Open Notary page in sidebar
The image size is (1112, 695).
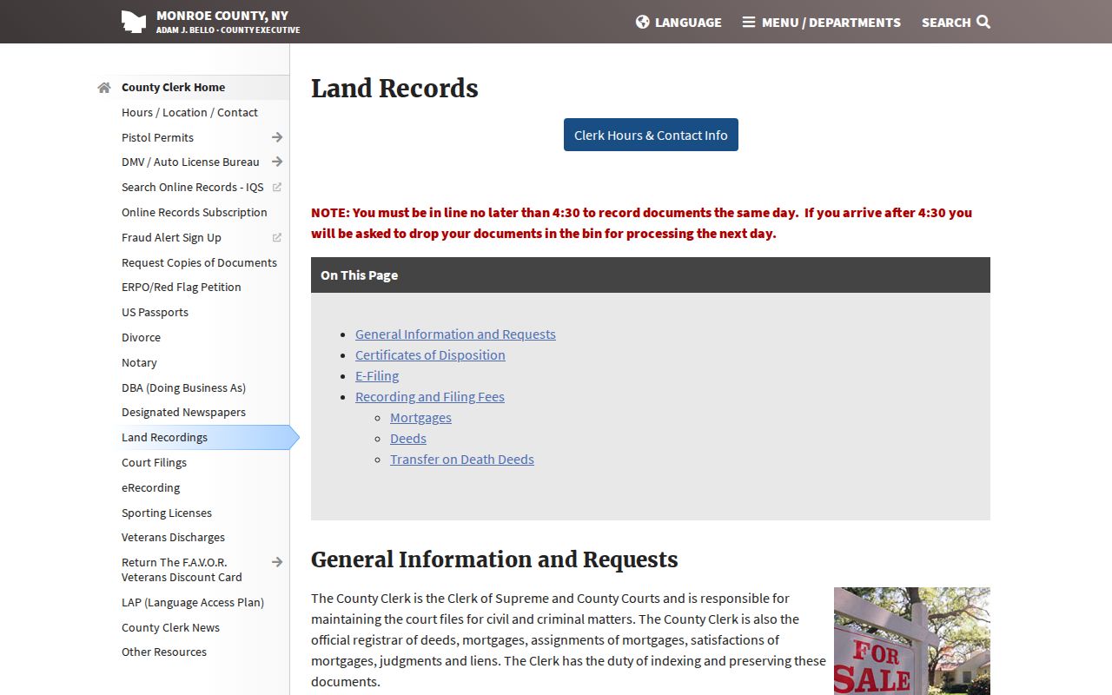[x=139, y=362]
